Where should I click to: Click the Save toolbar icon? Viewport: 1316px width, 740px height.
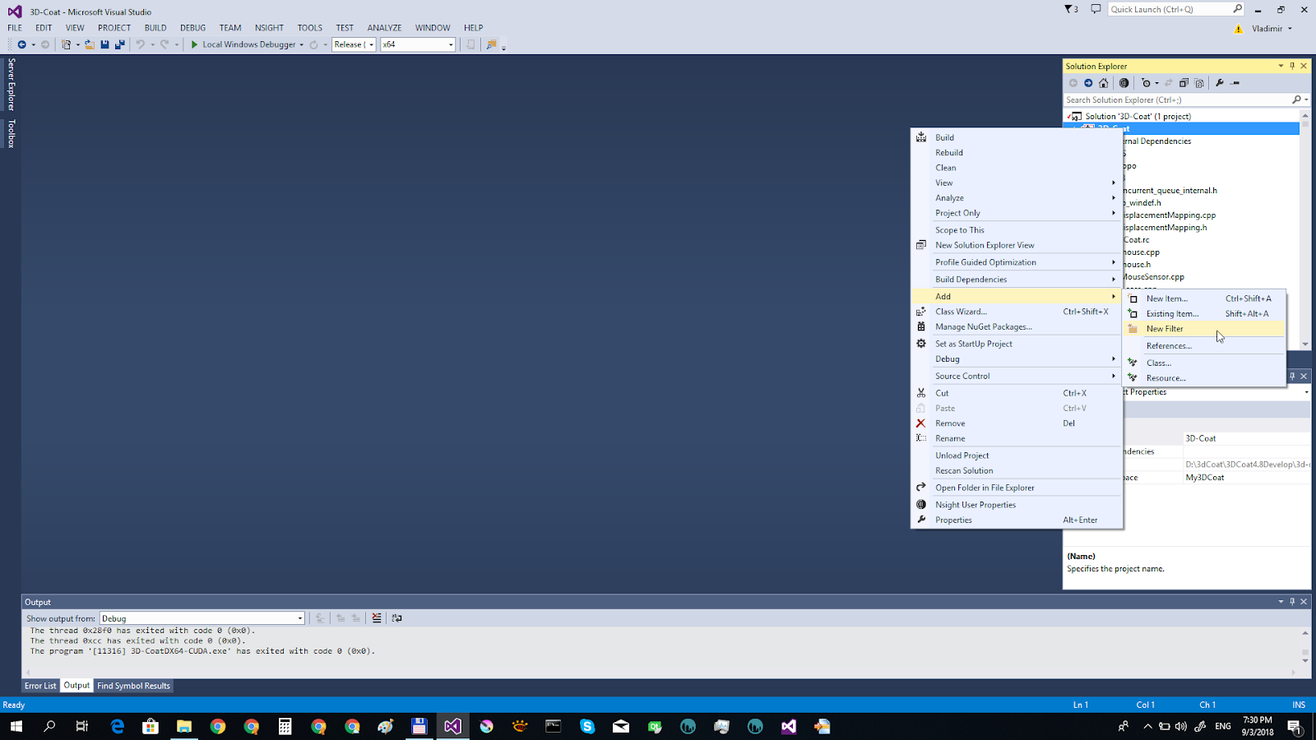click(104, 44)
